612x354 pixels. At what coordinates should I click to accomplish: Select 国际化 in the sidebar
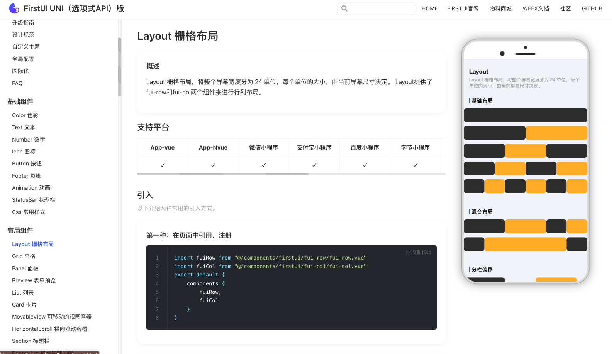(x=20, y=71)
